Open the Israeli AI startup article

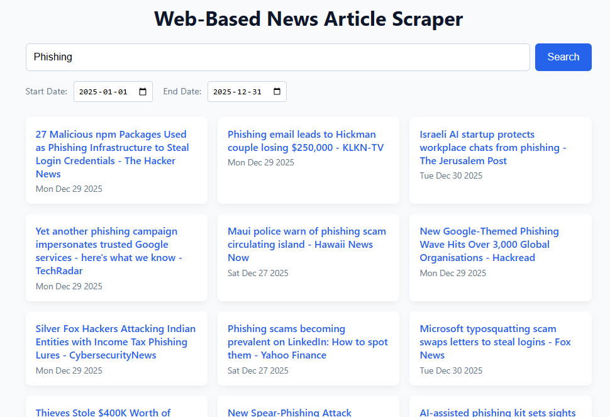tap(492, 147)
